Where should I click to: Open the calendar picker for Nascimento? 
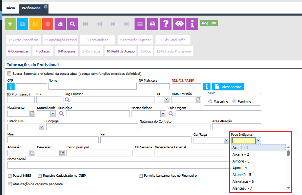33,113
